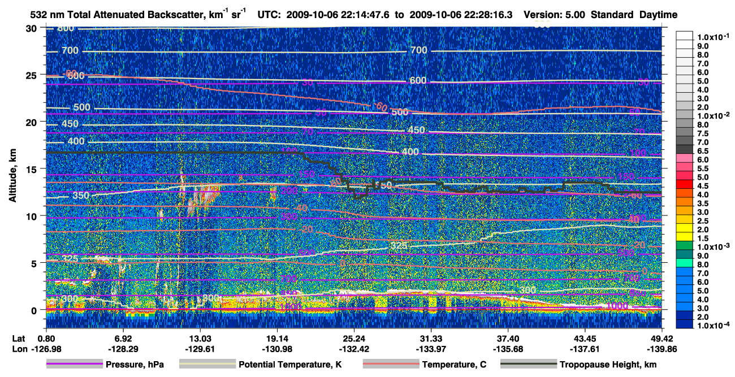The image size is (735, 377).
Task: Click latitude value '31.33'
Action: pos(431,338)
